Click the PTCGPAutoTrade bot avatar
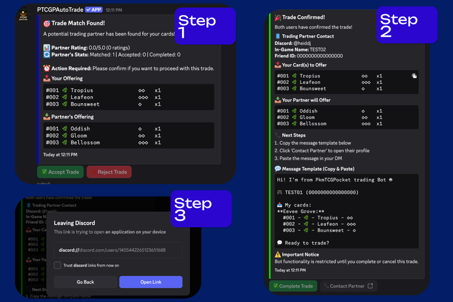 (25, 12)
